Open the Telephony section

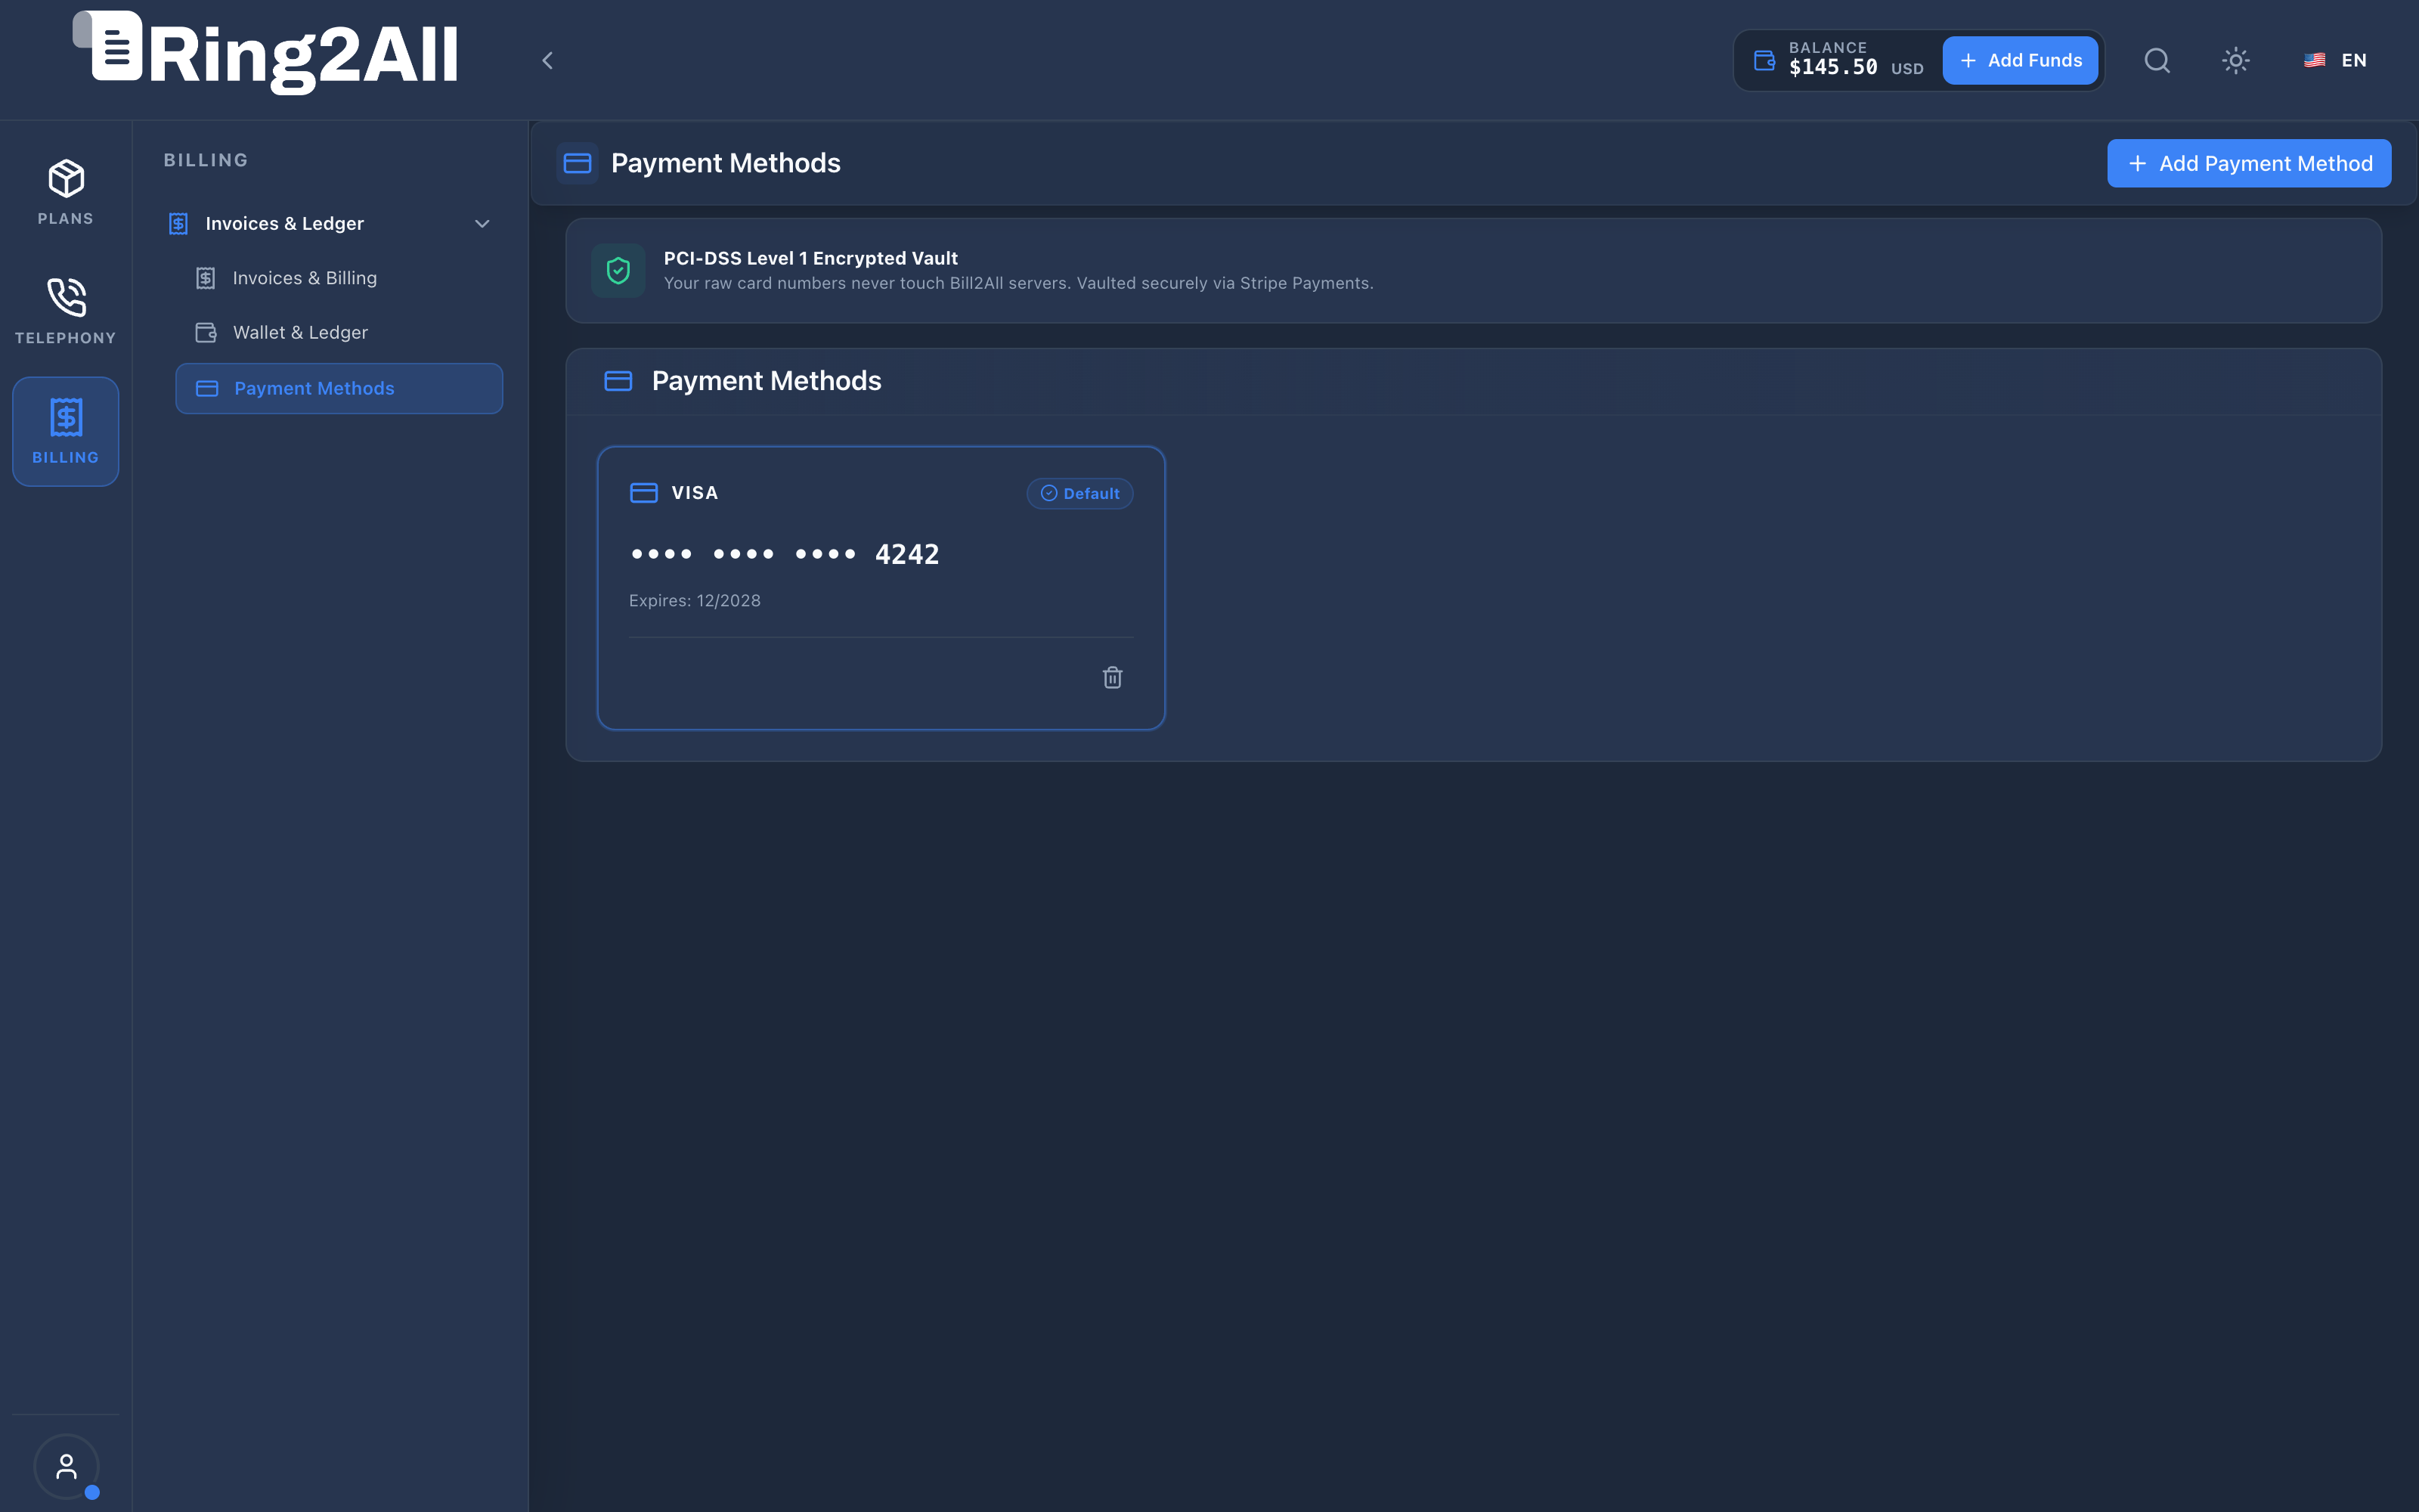click(x=66, y=311)
